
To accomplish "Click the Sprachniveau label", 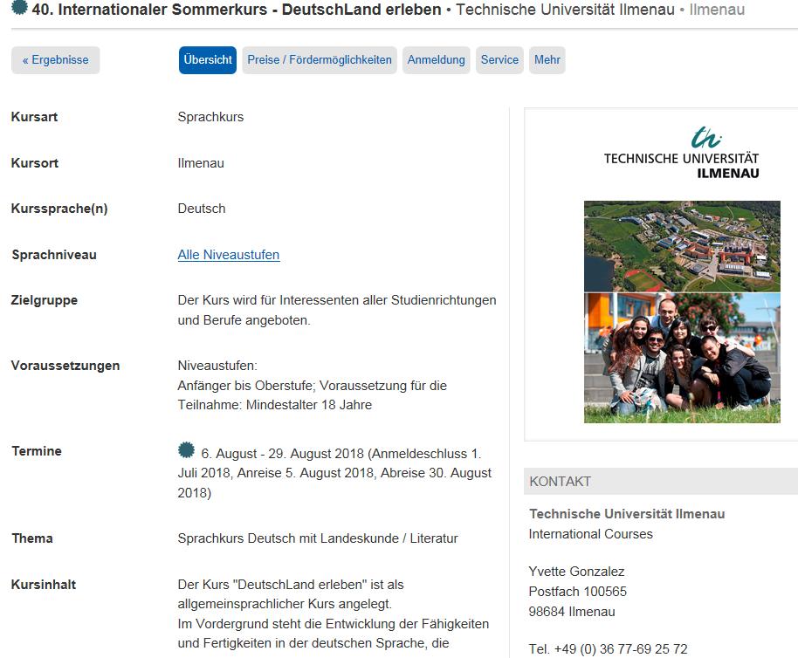I will (54, 255).
